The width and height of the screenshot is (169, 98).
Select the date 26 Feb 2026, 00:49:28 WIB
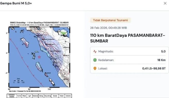(108, 28)
